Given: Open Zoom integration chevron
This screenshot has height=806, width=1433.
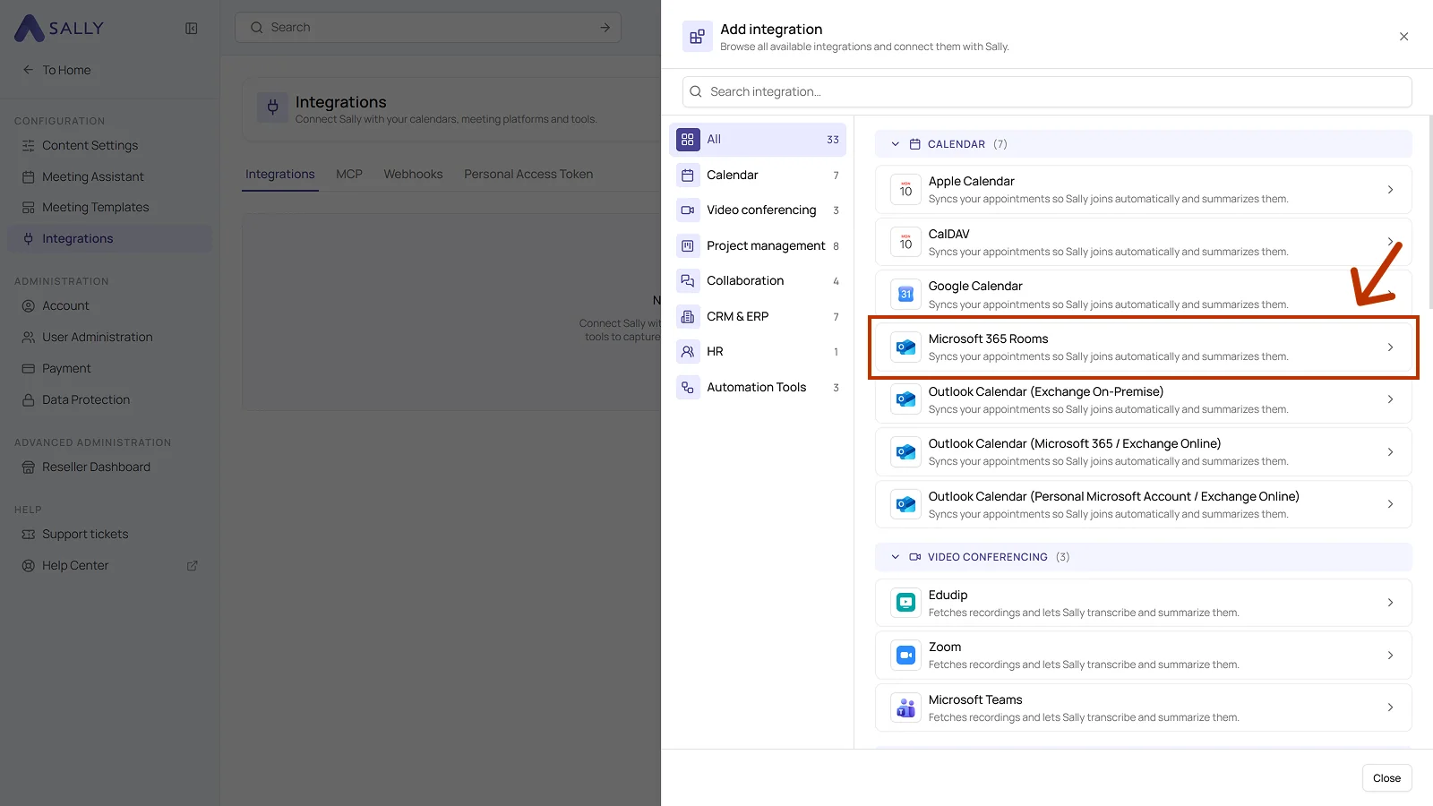Looking at the screenshot, I should tap(1390, 656).
